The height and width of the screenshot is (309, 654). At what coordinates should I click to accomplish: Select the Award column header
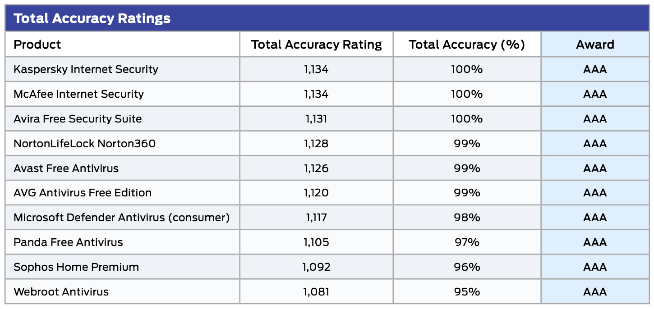[x=595, y=45]
